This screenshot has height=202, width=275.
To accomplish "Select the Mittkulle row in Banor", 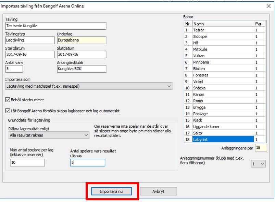I will [x=225, y=49].
